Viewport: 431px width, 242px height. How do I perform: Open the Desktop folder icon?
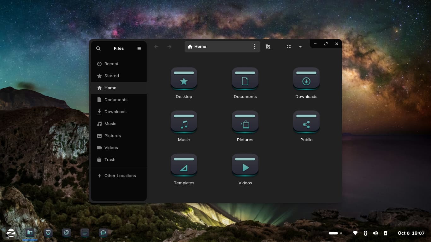(x=184, y=79)
